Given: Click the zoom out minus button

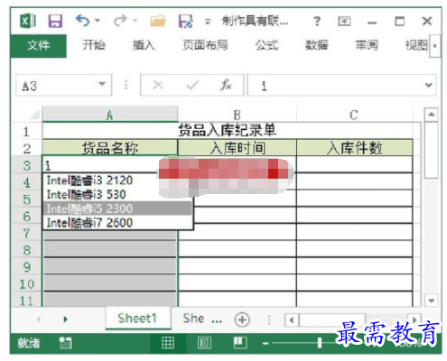Looking at the screenshot, I should click(265, 343).
